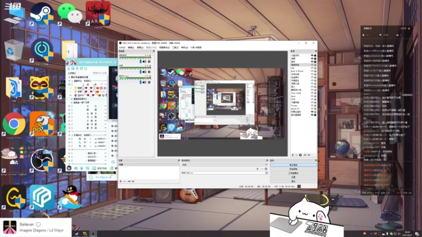Image resolution: width=422 pixels, height=237 pixels.
Task: Add a new source with the plus icon
Action: tap(293, 155)
